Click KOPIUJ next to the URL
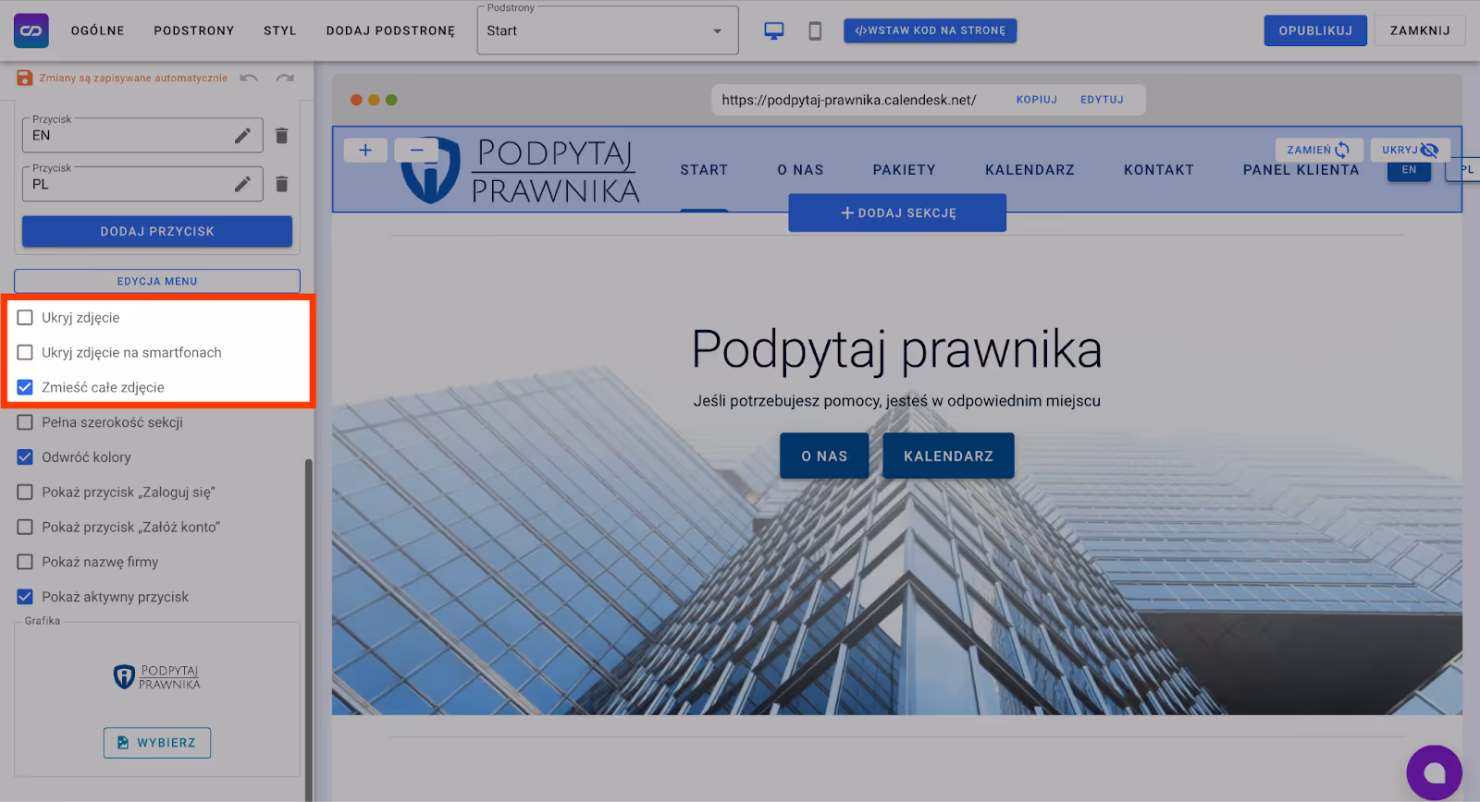 coord(1036,100)
